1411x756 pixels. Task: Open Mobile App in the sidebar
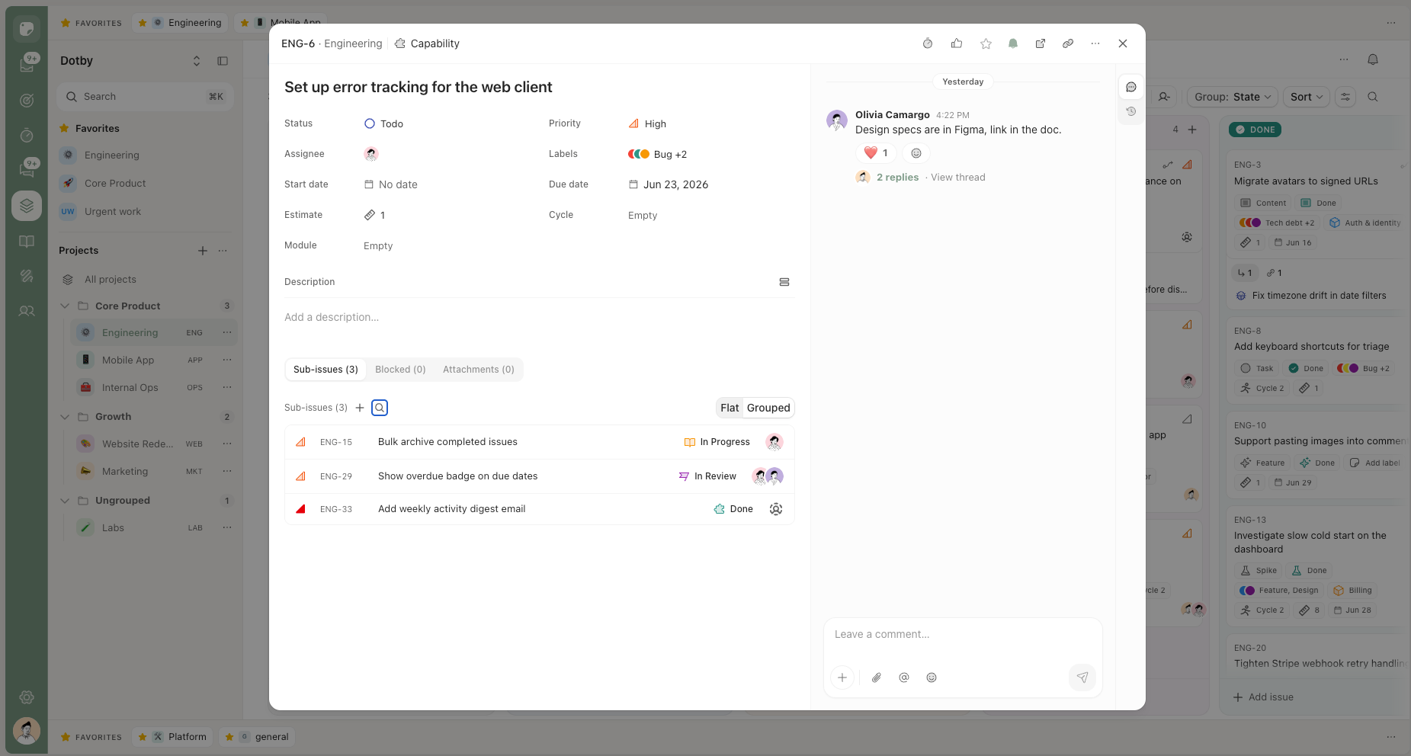coord(128,360)
